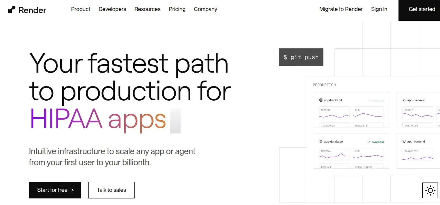This screenshot has height=205, width=440.
Task: Open the Memory chart in the globe app-backend card
Action: tap(334, 113)
